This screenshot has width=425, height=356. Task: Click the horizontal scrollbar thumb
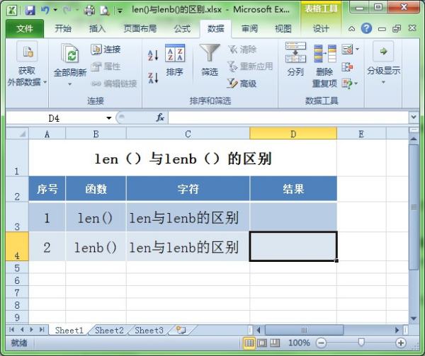tap(304, 330)
